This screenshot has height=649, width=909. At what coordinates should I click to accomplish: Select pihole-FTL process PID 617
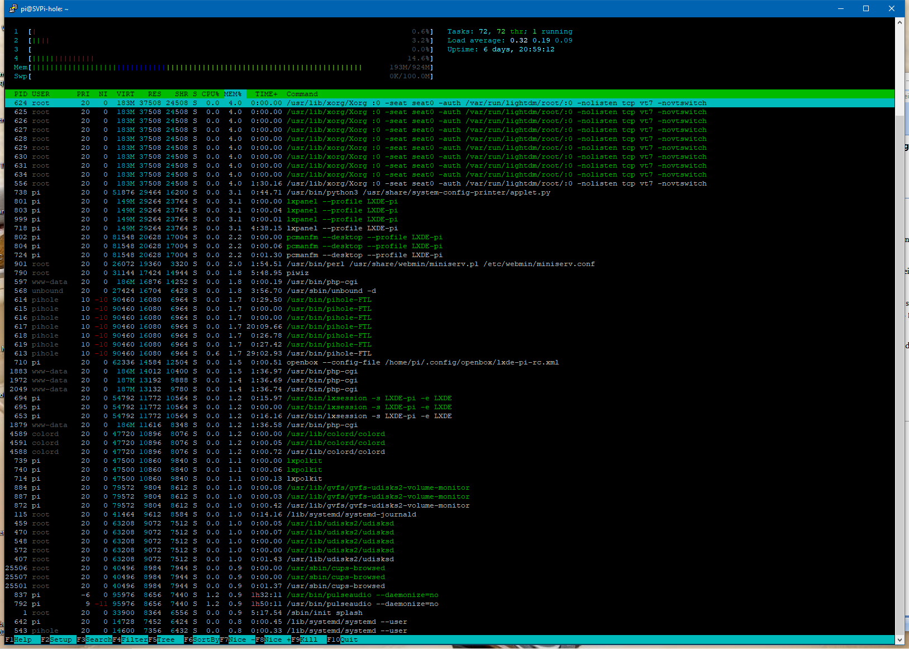(450, 326)
